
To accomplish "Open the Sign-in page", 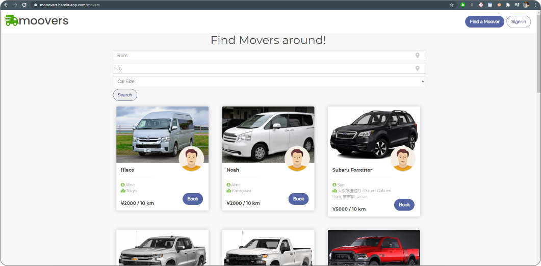I will pyautogui.click(x=518, y=22).
